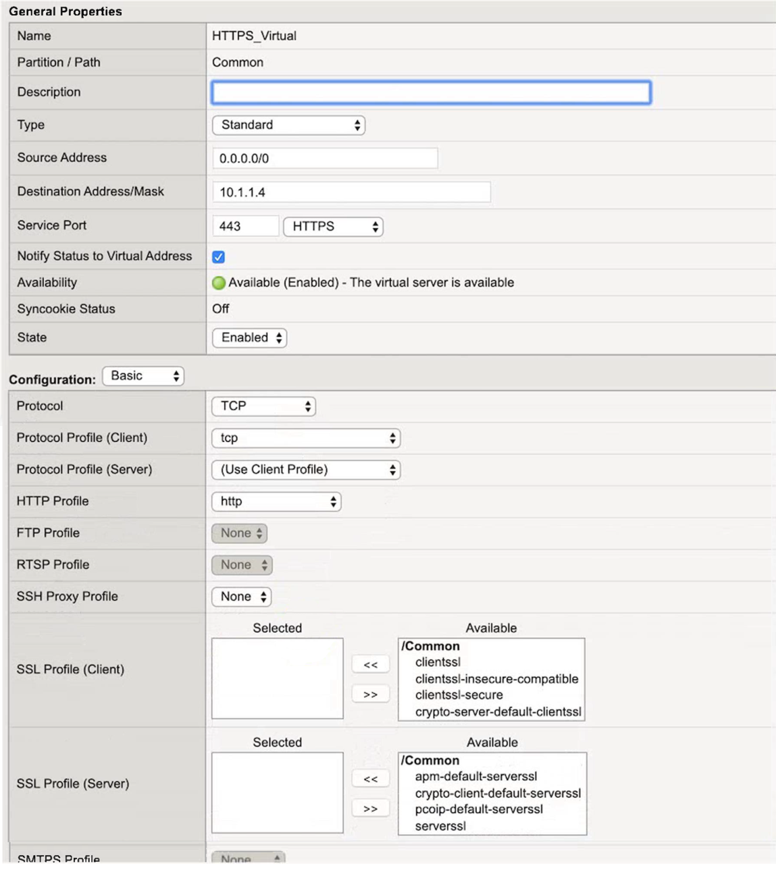The height and width of the screenshot is (870, 776).
Task: Toggle Notify Status to Virtual Address checkbox
Action: [218, 256]
